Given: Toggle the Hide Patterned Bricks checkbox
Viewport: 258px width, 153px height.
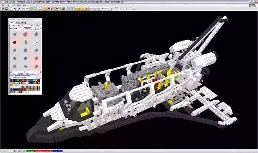Looking at the screenshot, I should (x=10, y=78).
